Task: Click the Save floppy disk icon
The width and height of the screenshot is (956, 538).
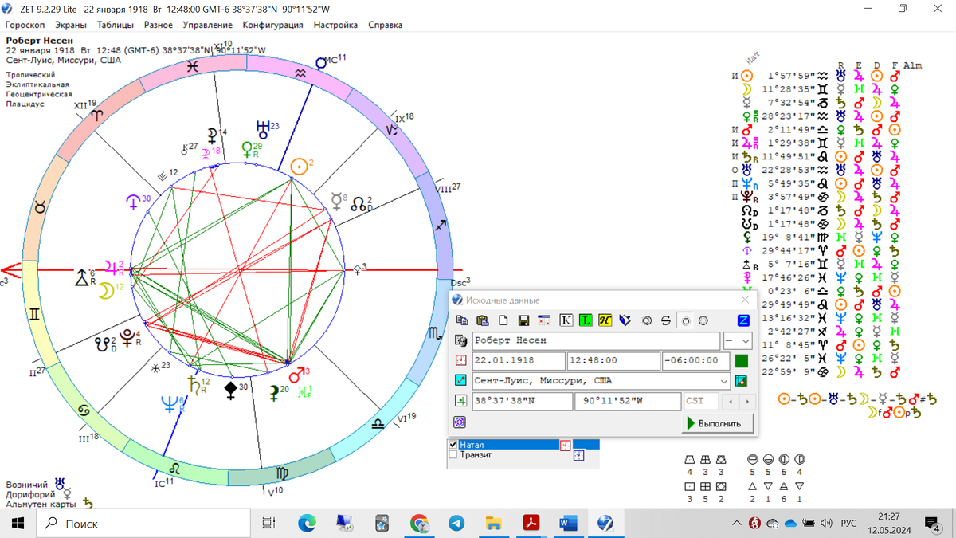Action: point(523,320)
